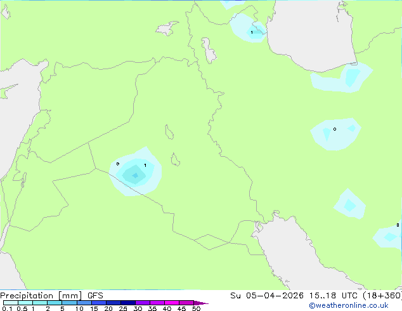The height and width of the screenshot is (311, 402).
Task: Click the 30–35 mm legend swatch
Action: 143,303
